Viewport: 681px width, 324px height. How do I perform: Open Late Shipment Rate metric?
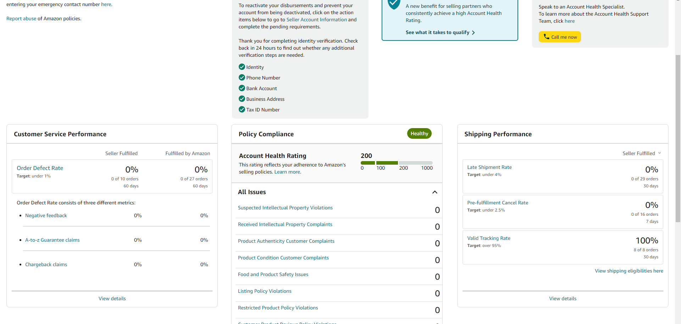489,167
